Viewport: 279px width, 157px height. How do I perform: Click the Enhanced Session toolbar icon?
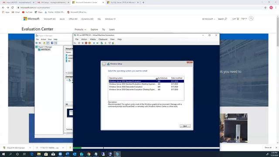coord(109,43)
